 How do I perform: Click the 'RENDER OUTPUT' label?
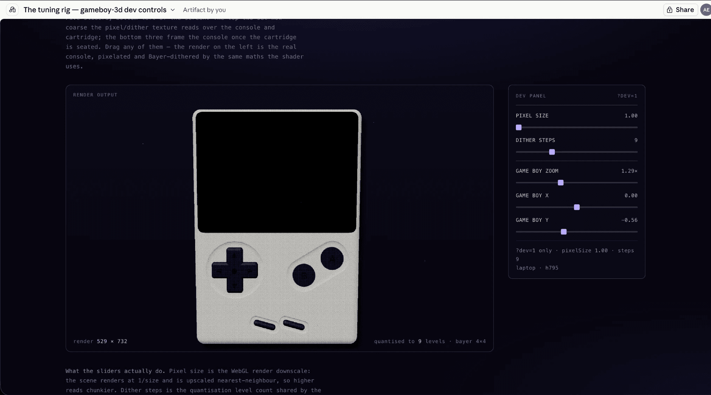95,95
